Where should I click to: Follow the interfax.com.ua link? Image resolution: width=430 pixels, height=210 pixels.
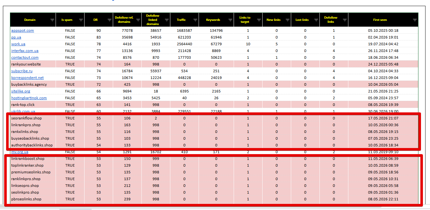(25, 51)
